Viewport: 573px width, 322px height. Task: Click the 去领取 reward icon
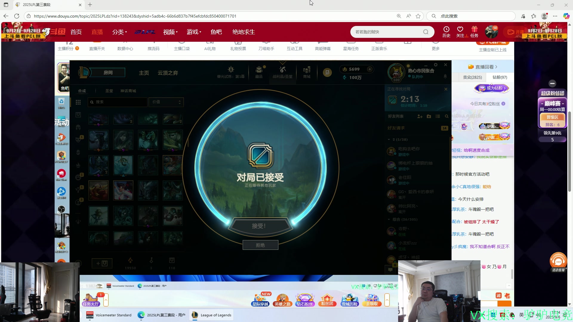(372, 300)
